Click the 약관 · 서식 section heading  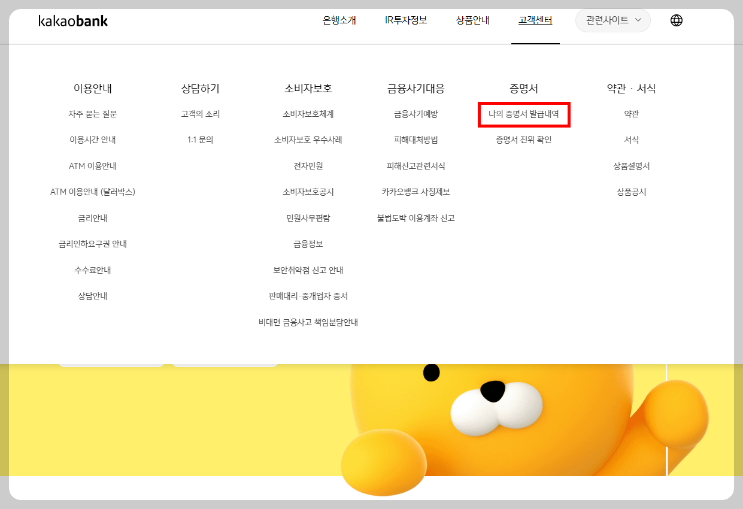(x=632, y=89)
